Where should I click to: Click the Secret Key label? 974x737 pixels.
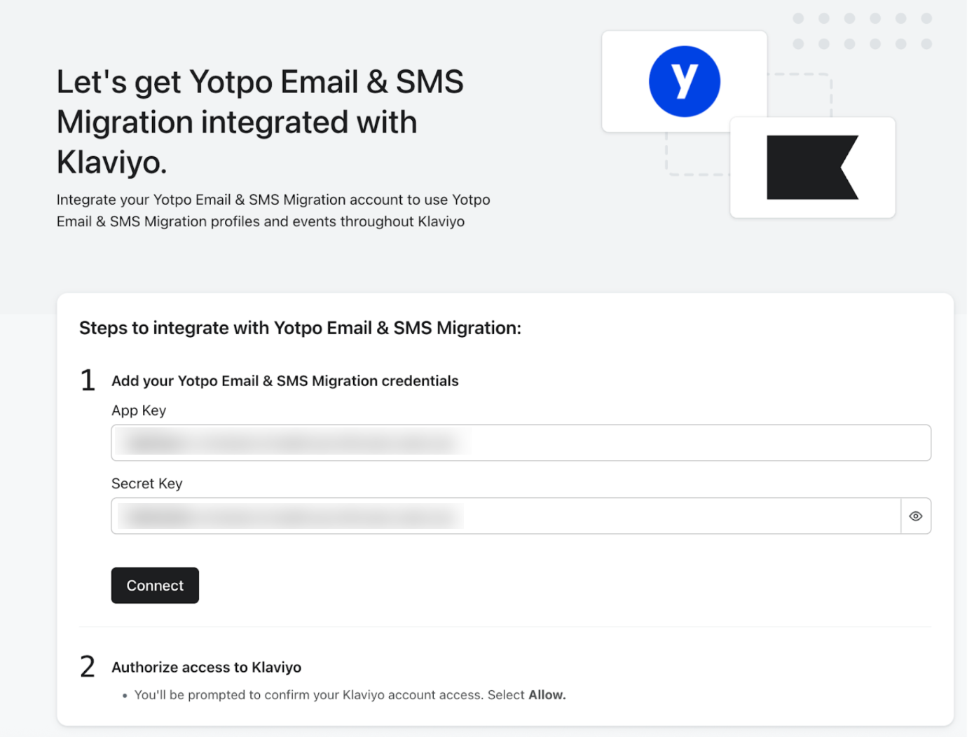[x=147, y=483]
